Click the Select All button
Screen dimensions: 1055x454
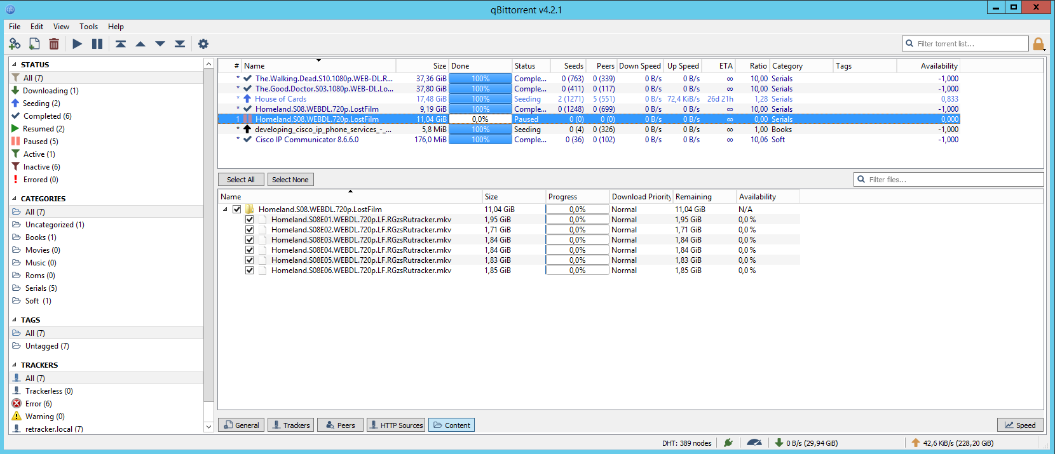(241, 180)
